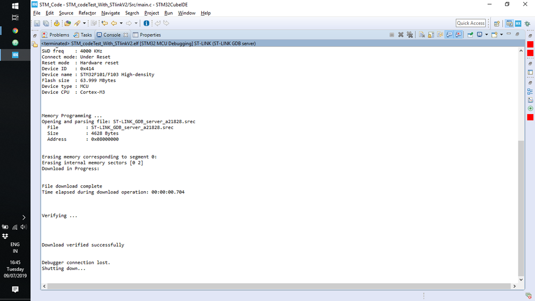Image resolution: width=535 pixels, height=301 pixels.
Task: Click the Search flashlight toolbar icon
Action: (x=77, y=23)
